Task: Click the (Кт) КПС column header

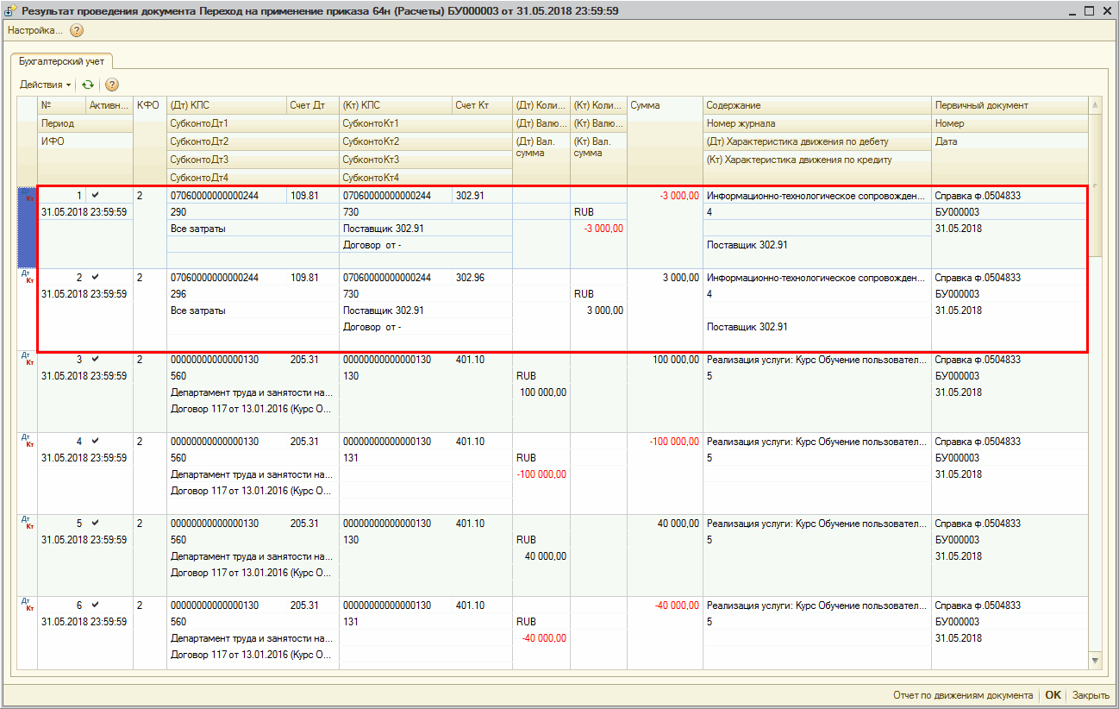Action: [396, 105]
